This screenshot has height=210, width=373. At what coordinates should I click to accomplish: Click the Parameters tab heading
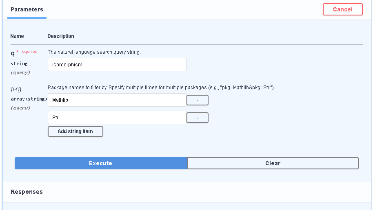pos(27,9)
